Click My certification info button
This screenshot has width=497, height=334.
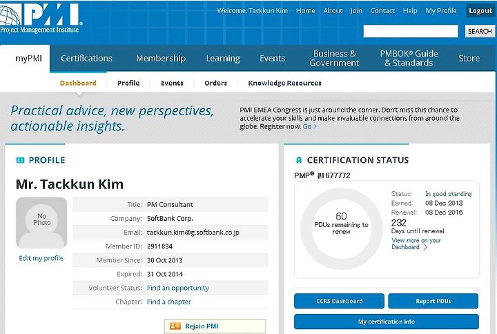(387, 322)
